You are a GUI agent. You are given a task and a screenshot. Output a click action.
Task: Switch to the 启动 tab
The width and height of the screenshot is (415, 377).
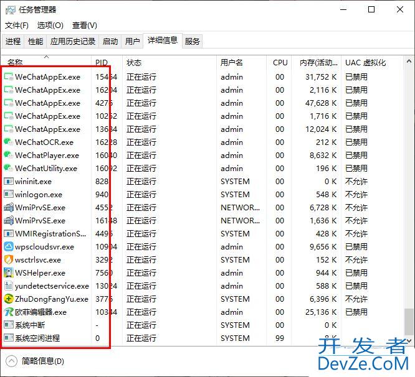tap(110, 42)
